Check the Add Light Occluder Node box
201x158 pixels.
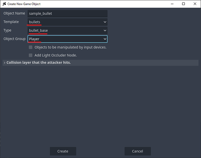[x=31, y=55]
